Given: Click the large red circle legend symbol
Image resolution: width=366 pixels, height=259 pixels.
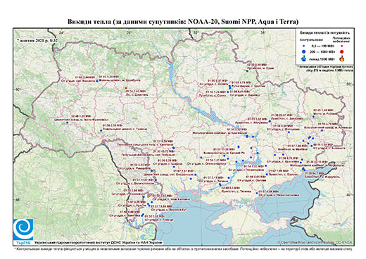Looking at the screenshot, I should [x=341, y=51].
